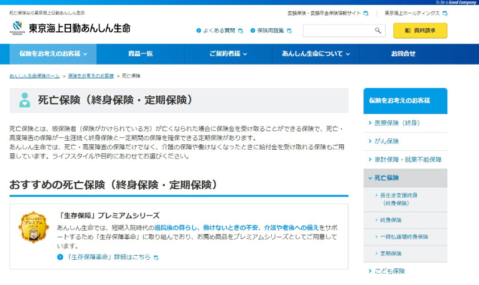Click the search magnifier icon

378,31
